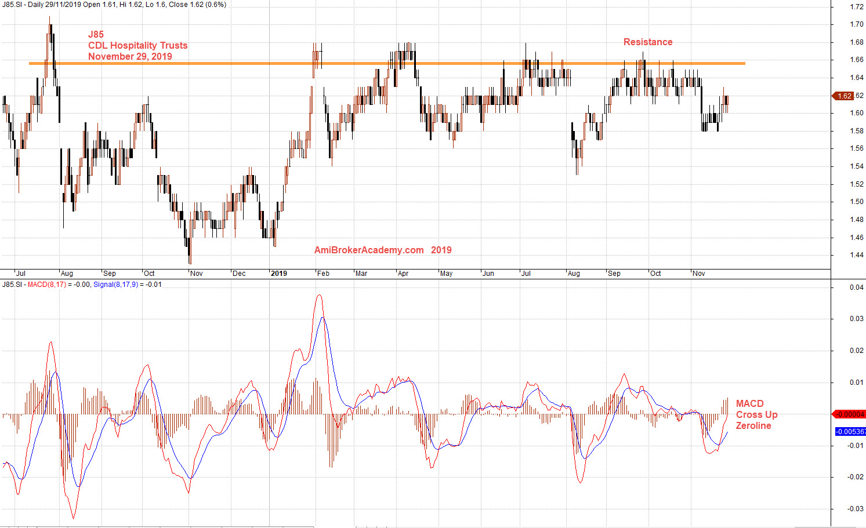The image size is (866, 528).
Task: Click the 1.64 price axis label
Action: point(856,78)
